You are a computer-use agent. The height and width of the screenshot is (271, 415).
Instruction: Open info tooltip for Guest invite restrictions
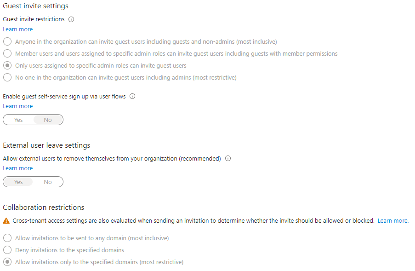tap(71, 19)
